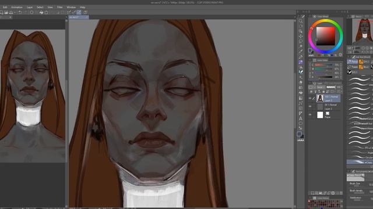This screenshot has height=209, width=373.
Task: Open the Layer menu
Action: 30,8
